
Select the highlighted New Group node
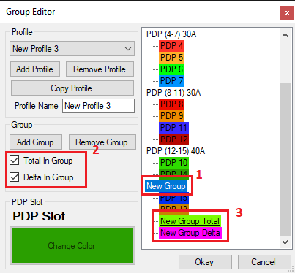coord(166,186)
